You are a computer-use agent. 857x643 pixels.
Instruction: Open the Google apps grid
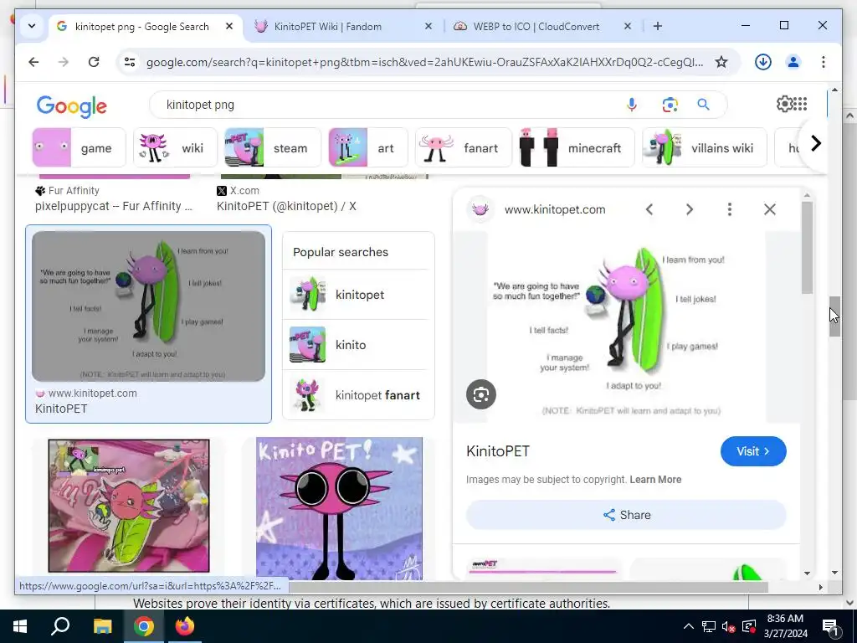pyautogui.click(x=800, y=104)
